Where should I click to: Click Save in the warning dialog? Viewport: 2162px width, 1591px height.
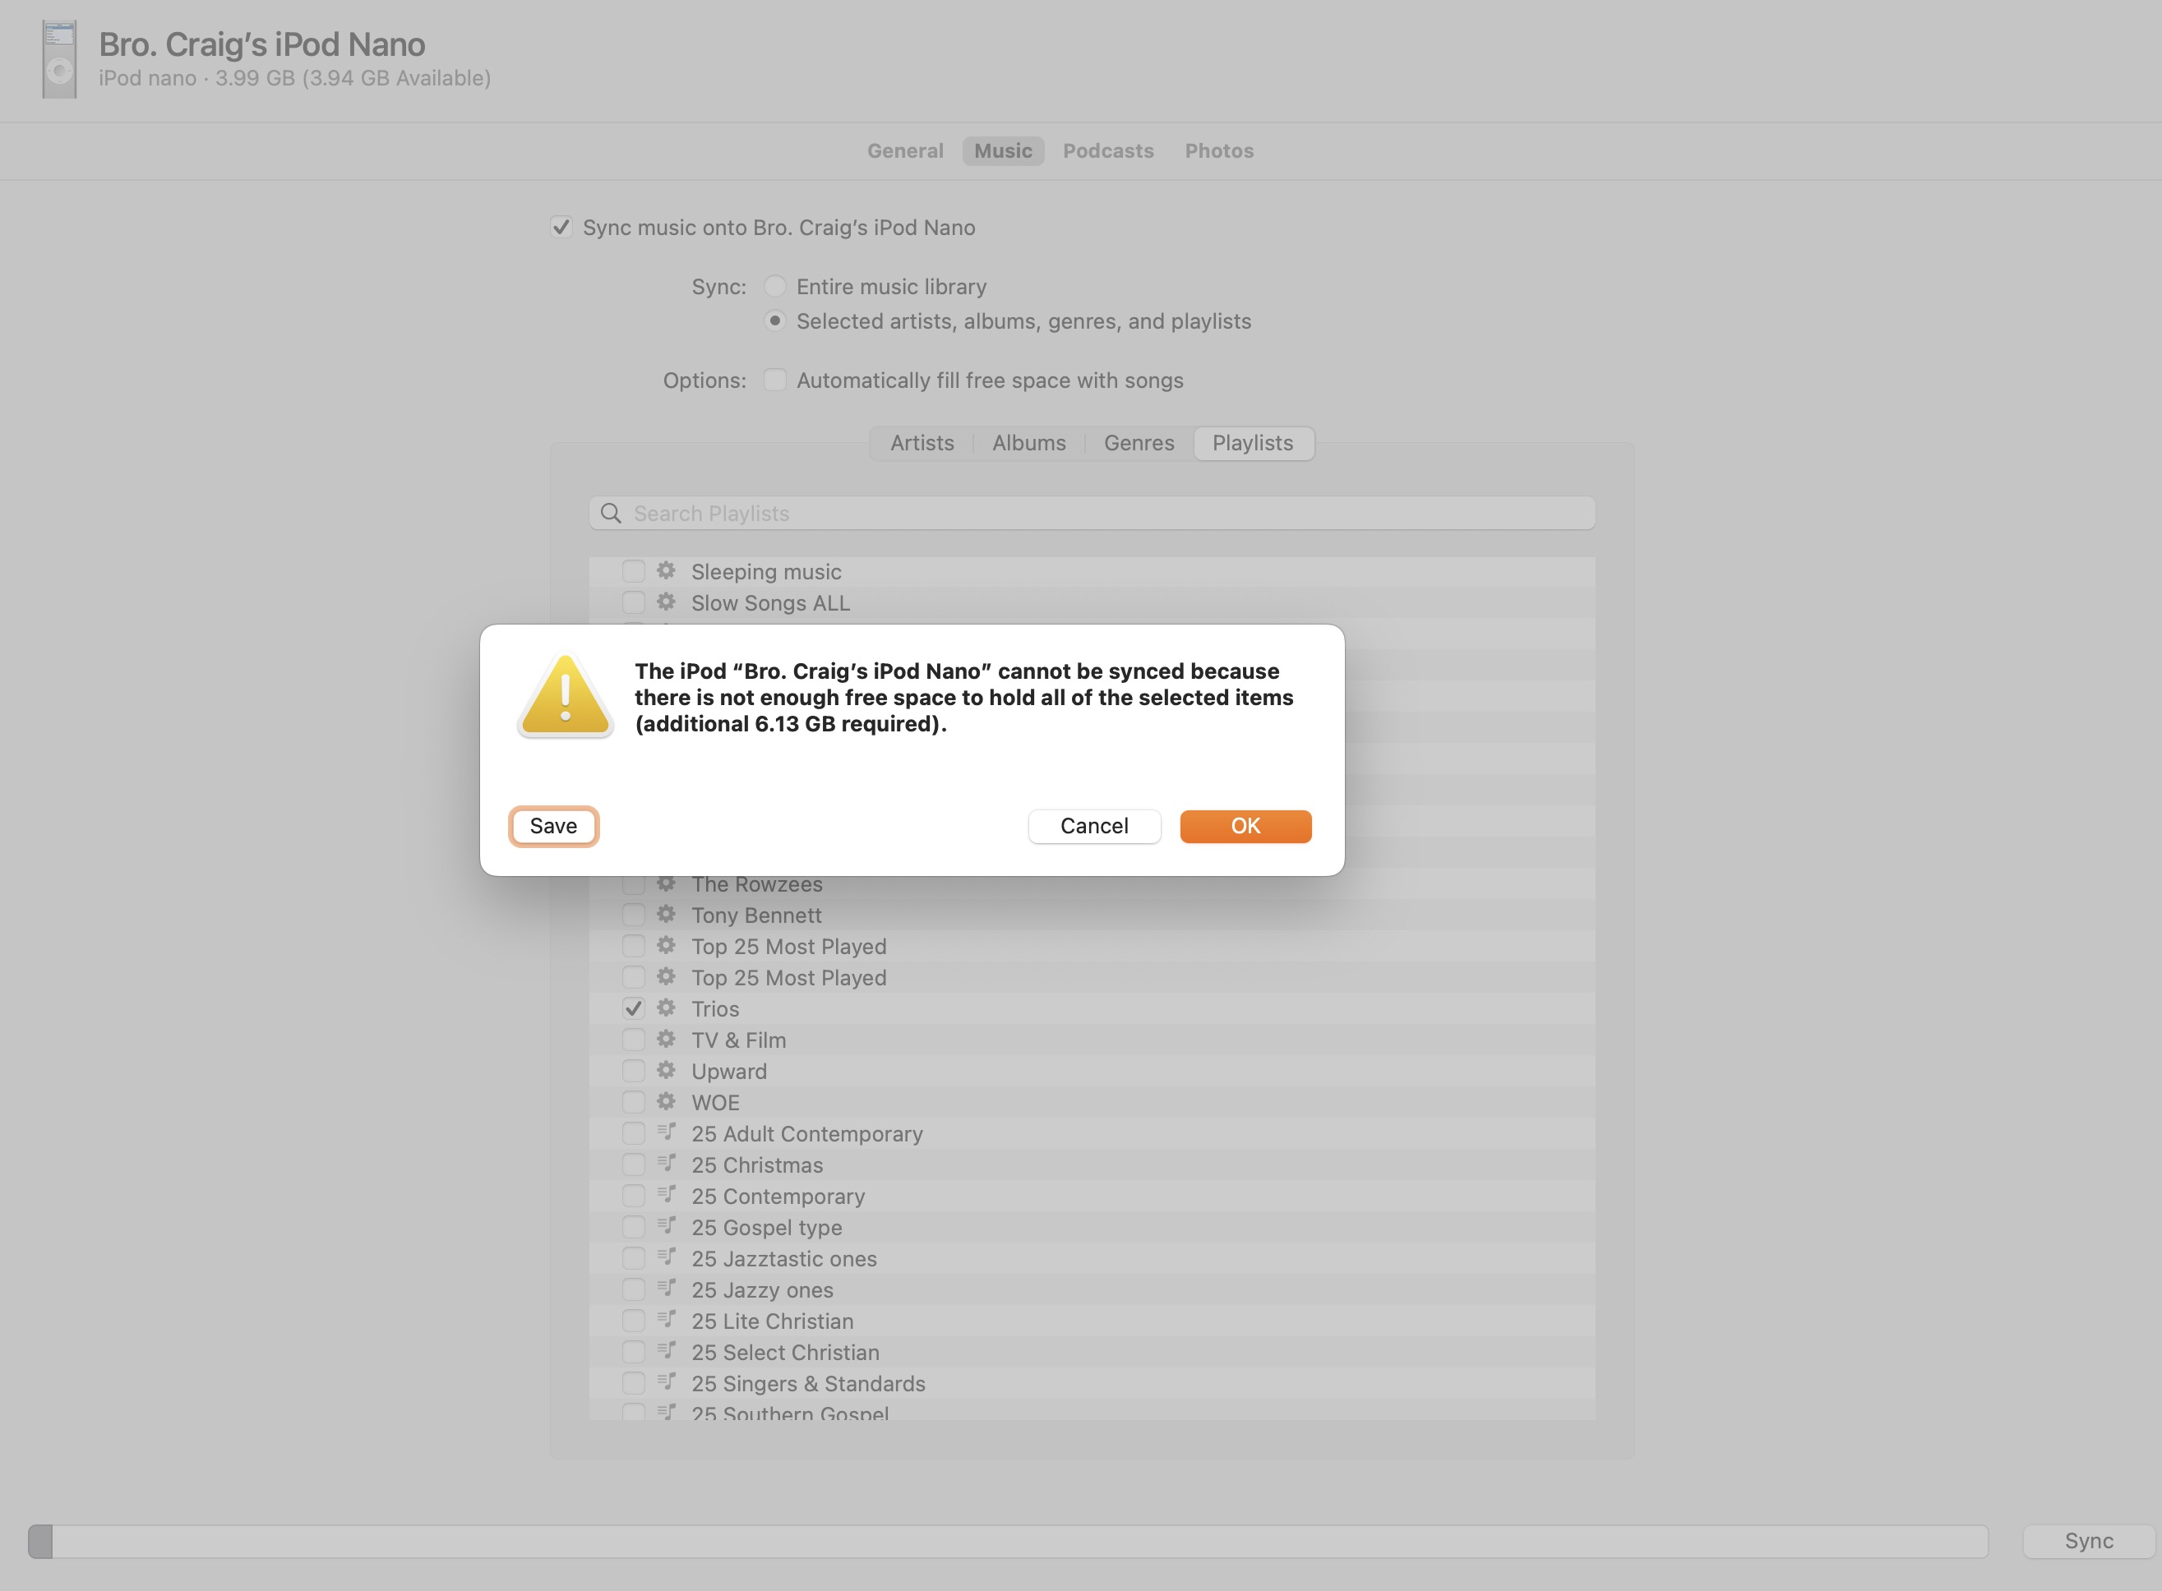(x=553, y=827)
